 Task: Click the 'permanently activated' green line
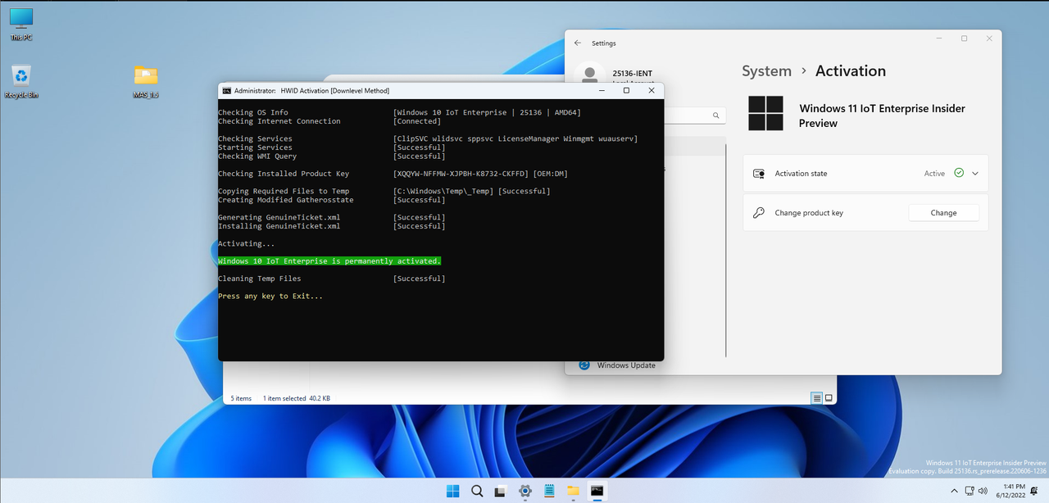click(x=329, y=261)
